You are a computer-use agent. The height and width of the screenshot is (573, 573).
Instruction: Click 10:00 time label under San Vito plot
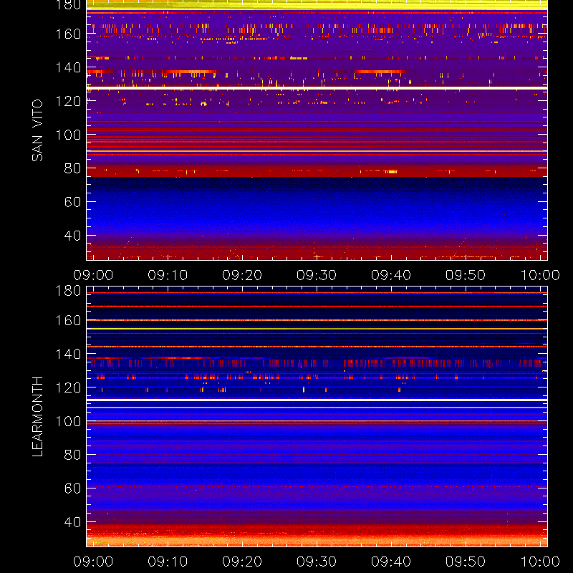tap(540, 275)
